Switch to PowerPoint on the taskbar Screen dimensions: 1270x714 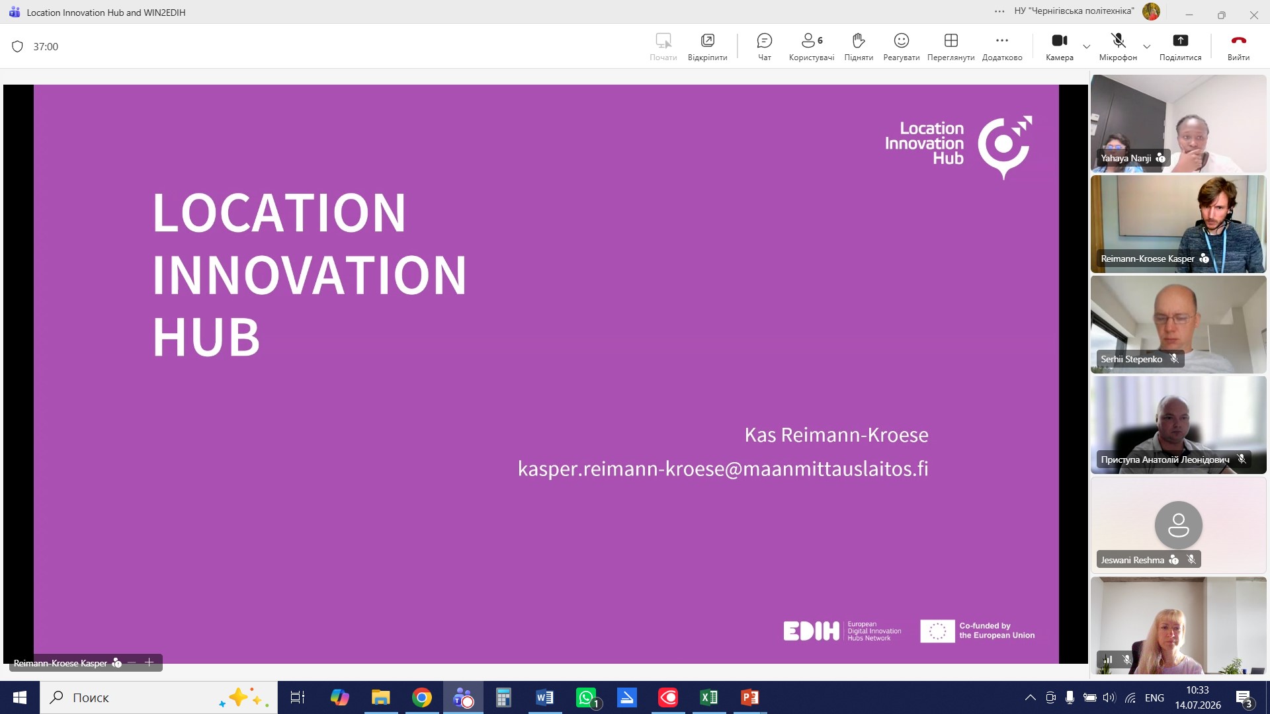(749, 697)
